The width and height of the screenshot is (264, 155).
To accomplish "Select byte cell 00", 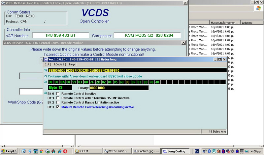I will point(68,82).
